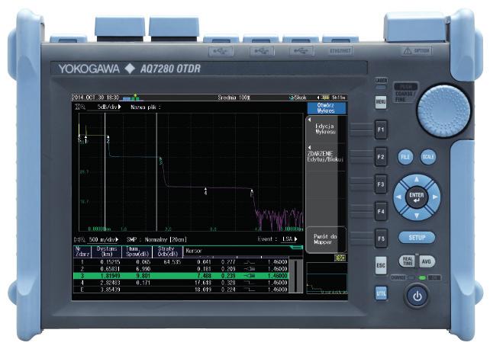The width and height of the screenshot is (490, 349).
Task: Select event table row 2 (0.65831 km)
Action: coord(181,269)
